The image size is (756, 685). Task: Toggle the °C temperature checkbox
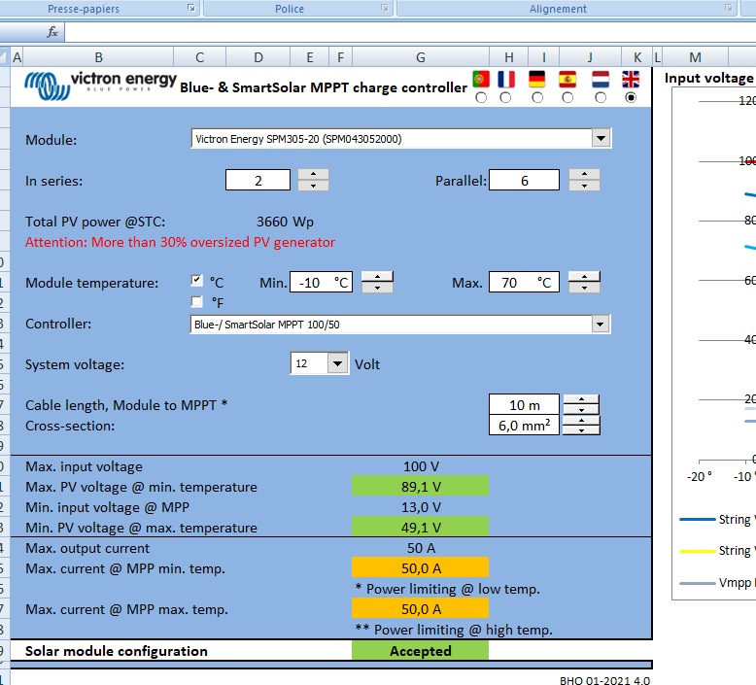(x=196, y=280)
